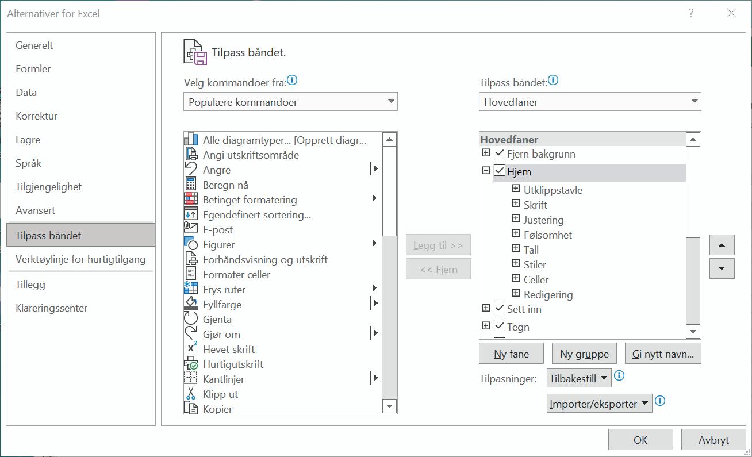Click scroll-down arrow of commands list

(x=390, y=406)
